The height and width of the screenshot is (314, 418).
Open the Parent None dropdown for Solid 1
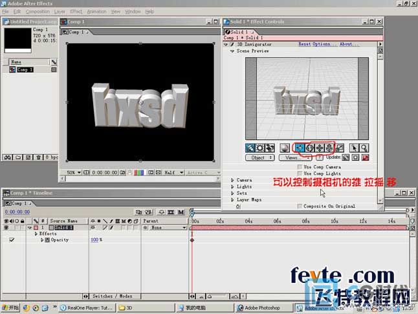[168, 227]
